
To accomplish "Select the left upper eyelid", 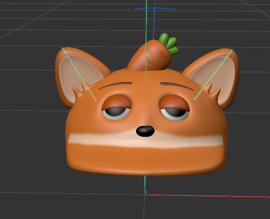I will coord(117,102).
